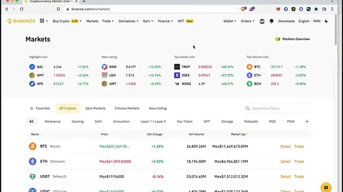Expand the Orders dropdown menu

coord(248,21)
